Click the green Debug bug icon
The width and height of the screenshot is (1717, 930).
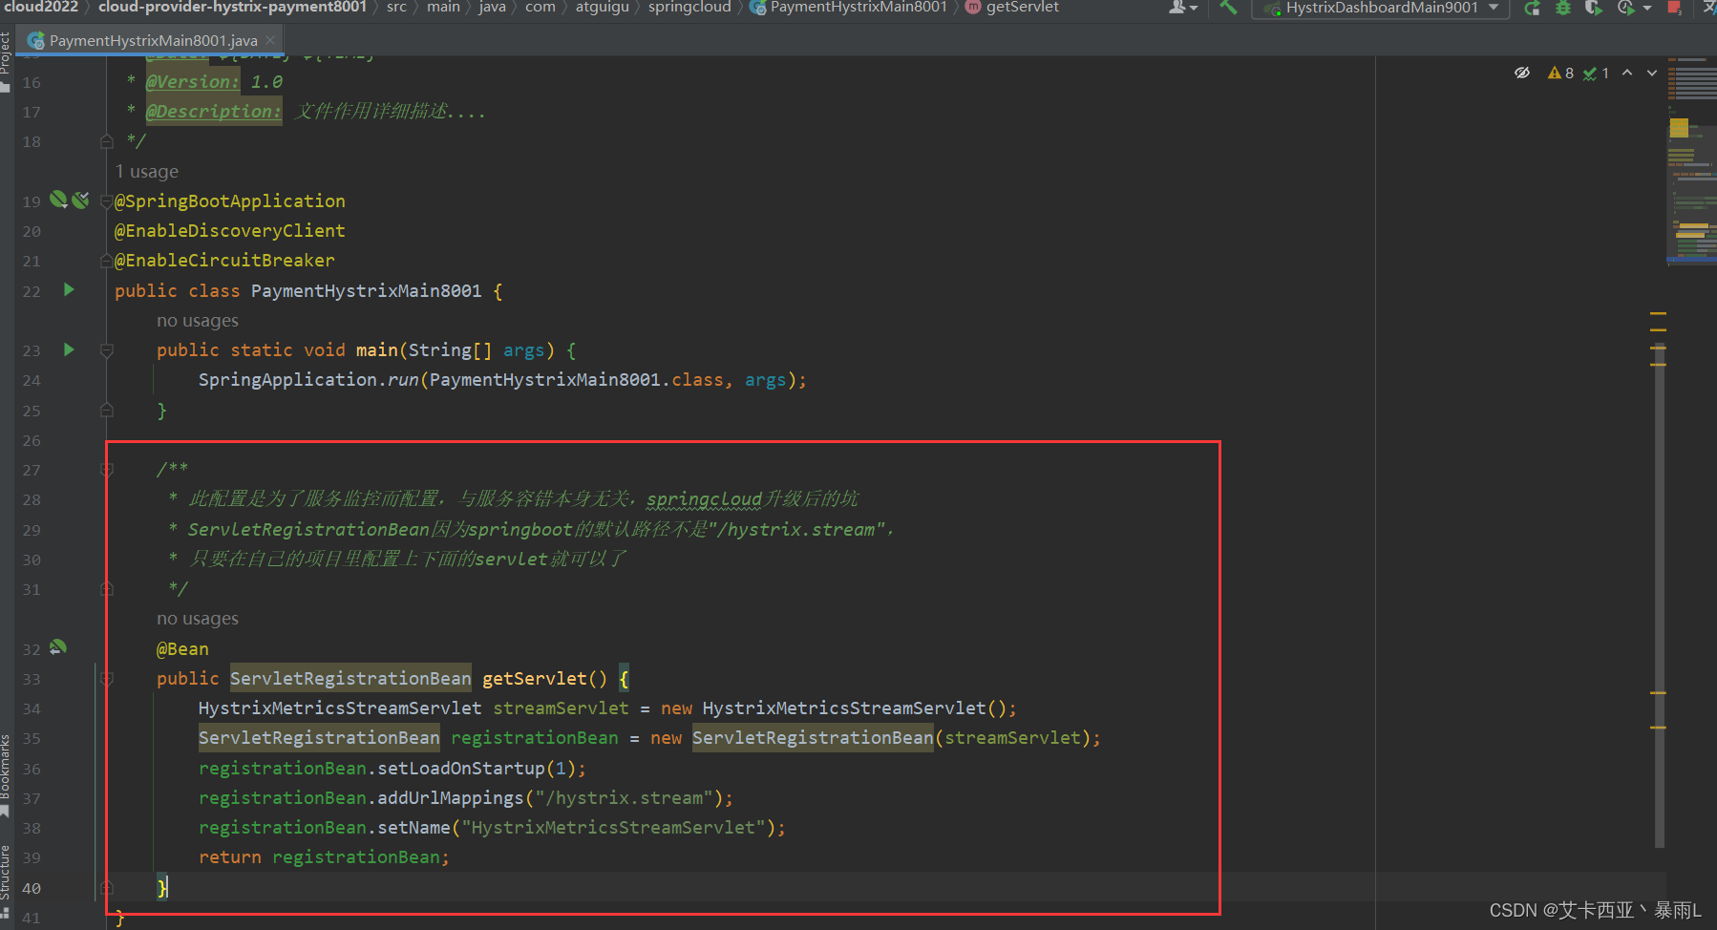pos(1563,8)
